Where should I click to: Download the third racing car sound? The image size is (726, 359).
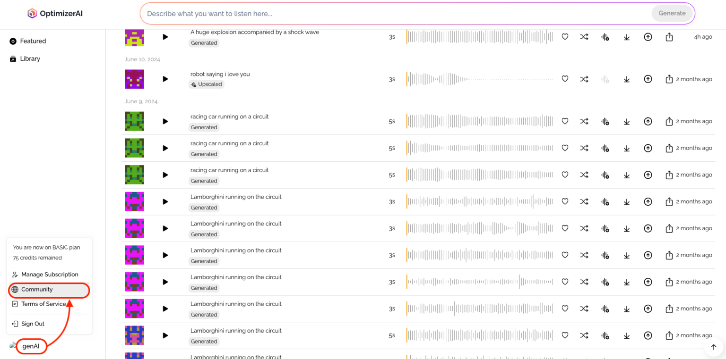(627, 175)
